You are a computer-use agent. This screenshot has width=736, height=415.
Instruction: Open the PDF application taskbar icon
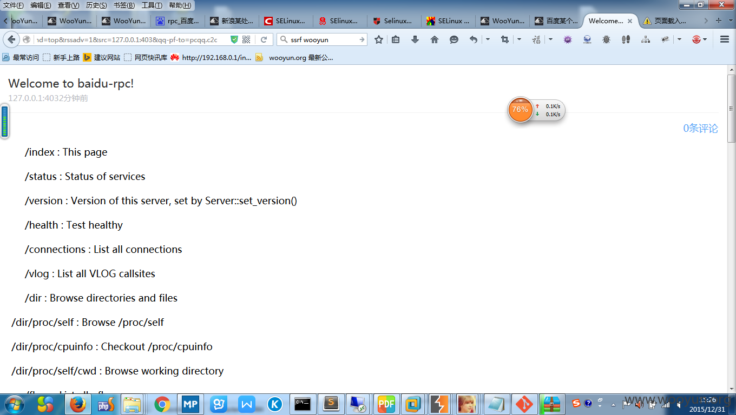[386, 404]
